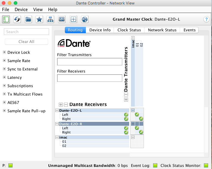Collapse the Dante-E2O-R receiver tree
This screenshot has height=169, width=212.
(57, 124)
